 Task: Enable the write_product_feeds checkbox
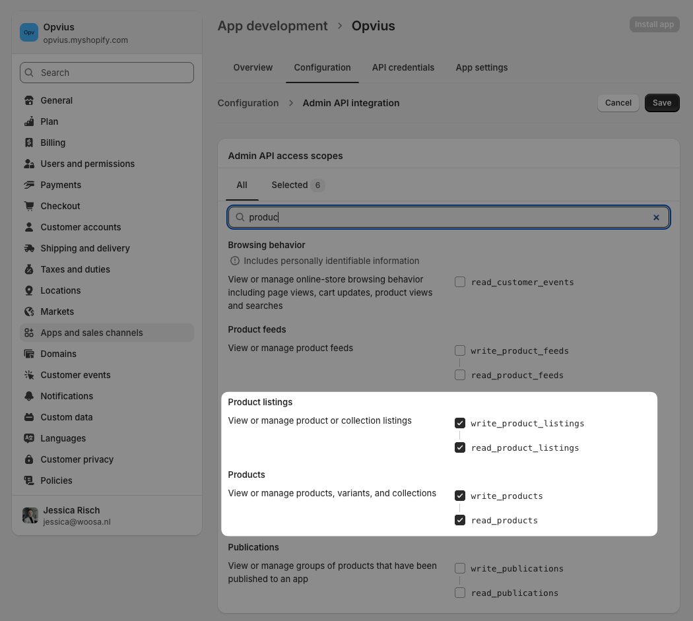tap(460, 350)
